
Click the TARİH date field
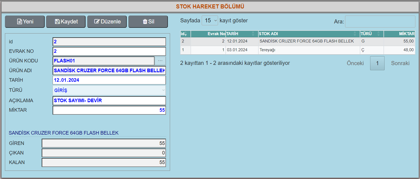pyautogui.click(x=109, y=80)
